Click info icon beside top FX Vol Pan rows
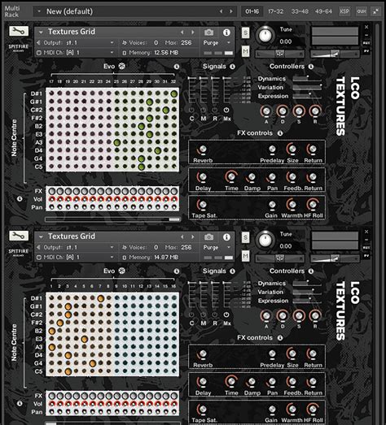Image resolution: width=386 pixels, height=425 pixels. (20, 199)
